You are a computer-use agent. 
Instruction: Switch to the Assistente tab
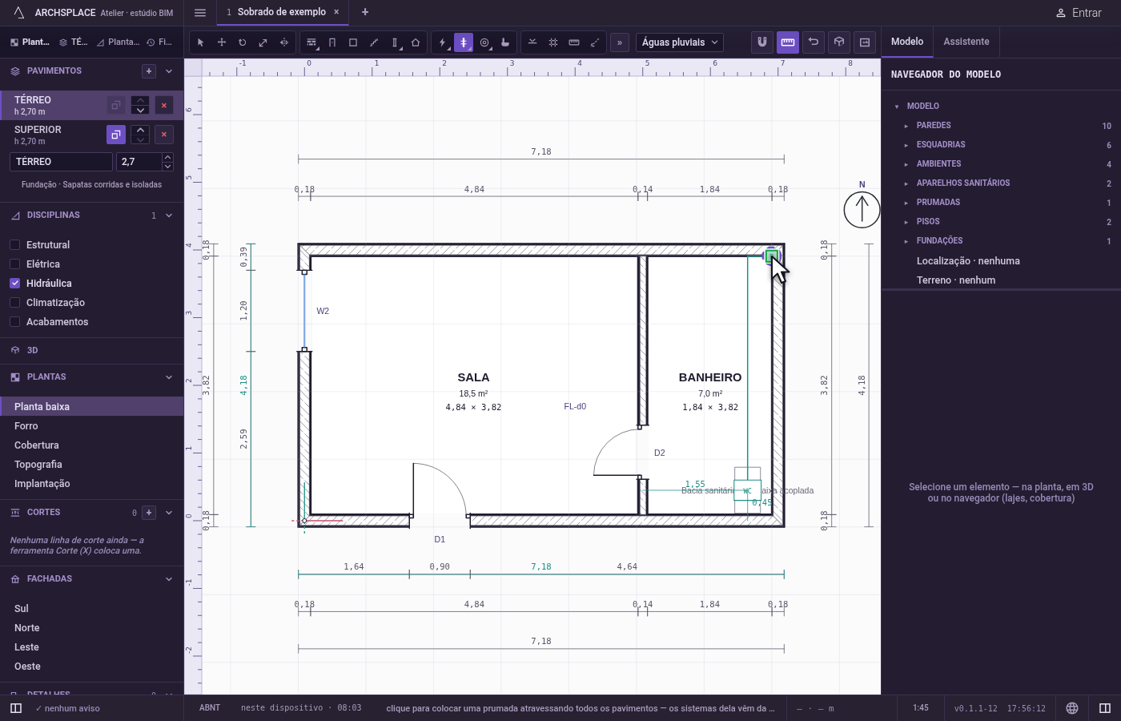coord(966,42)
